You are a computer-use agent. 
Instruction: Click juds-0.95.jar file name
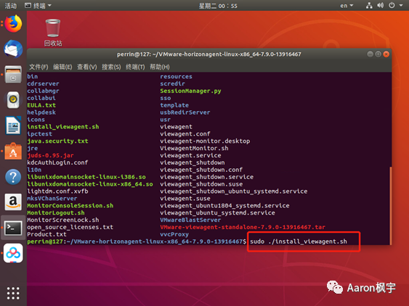tap(50, 155)
